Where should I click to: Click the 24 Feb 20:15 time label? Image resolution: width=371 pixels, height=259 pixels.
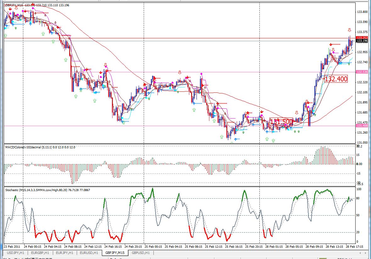coord(133,246)
